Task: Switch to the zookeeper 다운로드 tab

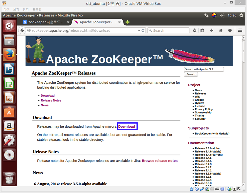Action: click(x=46, y=22)
